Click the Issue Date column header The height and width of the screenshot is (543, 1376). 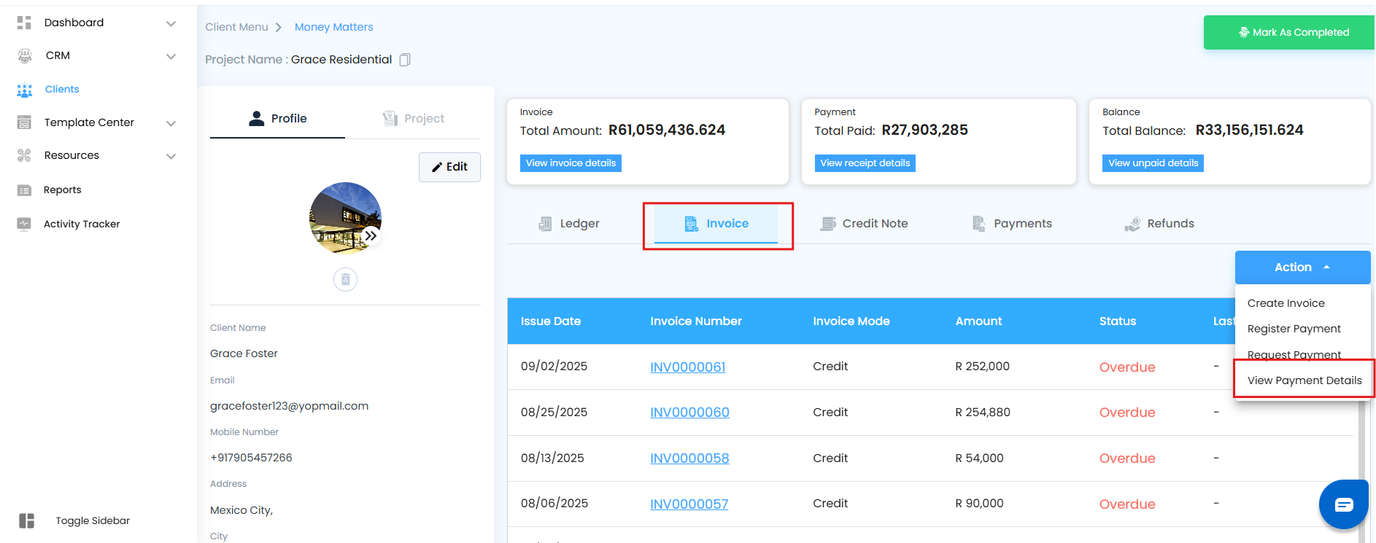pos(551,321)
